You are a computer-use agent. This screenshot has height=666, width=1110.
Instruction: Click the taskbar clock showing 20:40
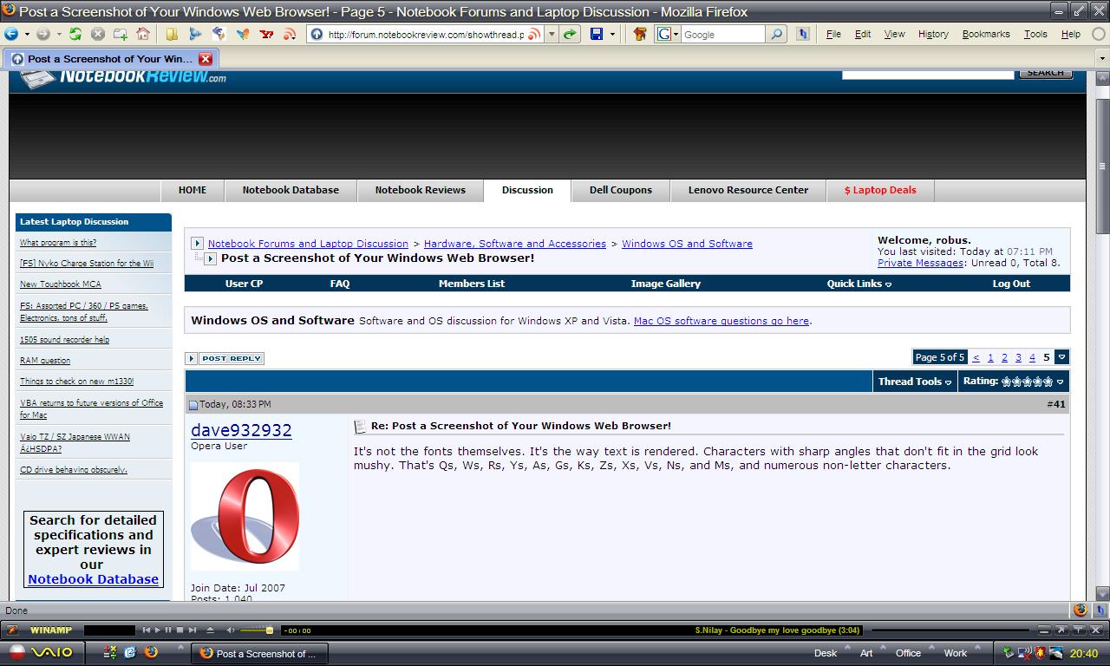[x=1084, y=653]
